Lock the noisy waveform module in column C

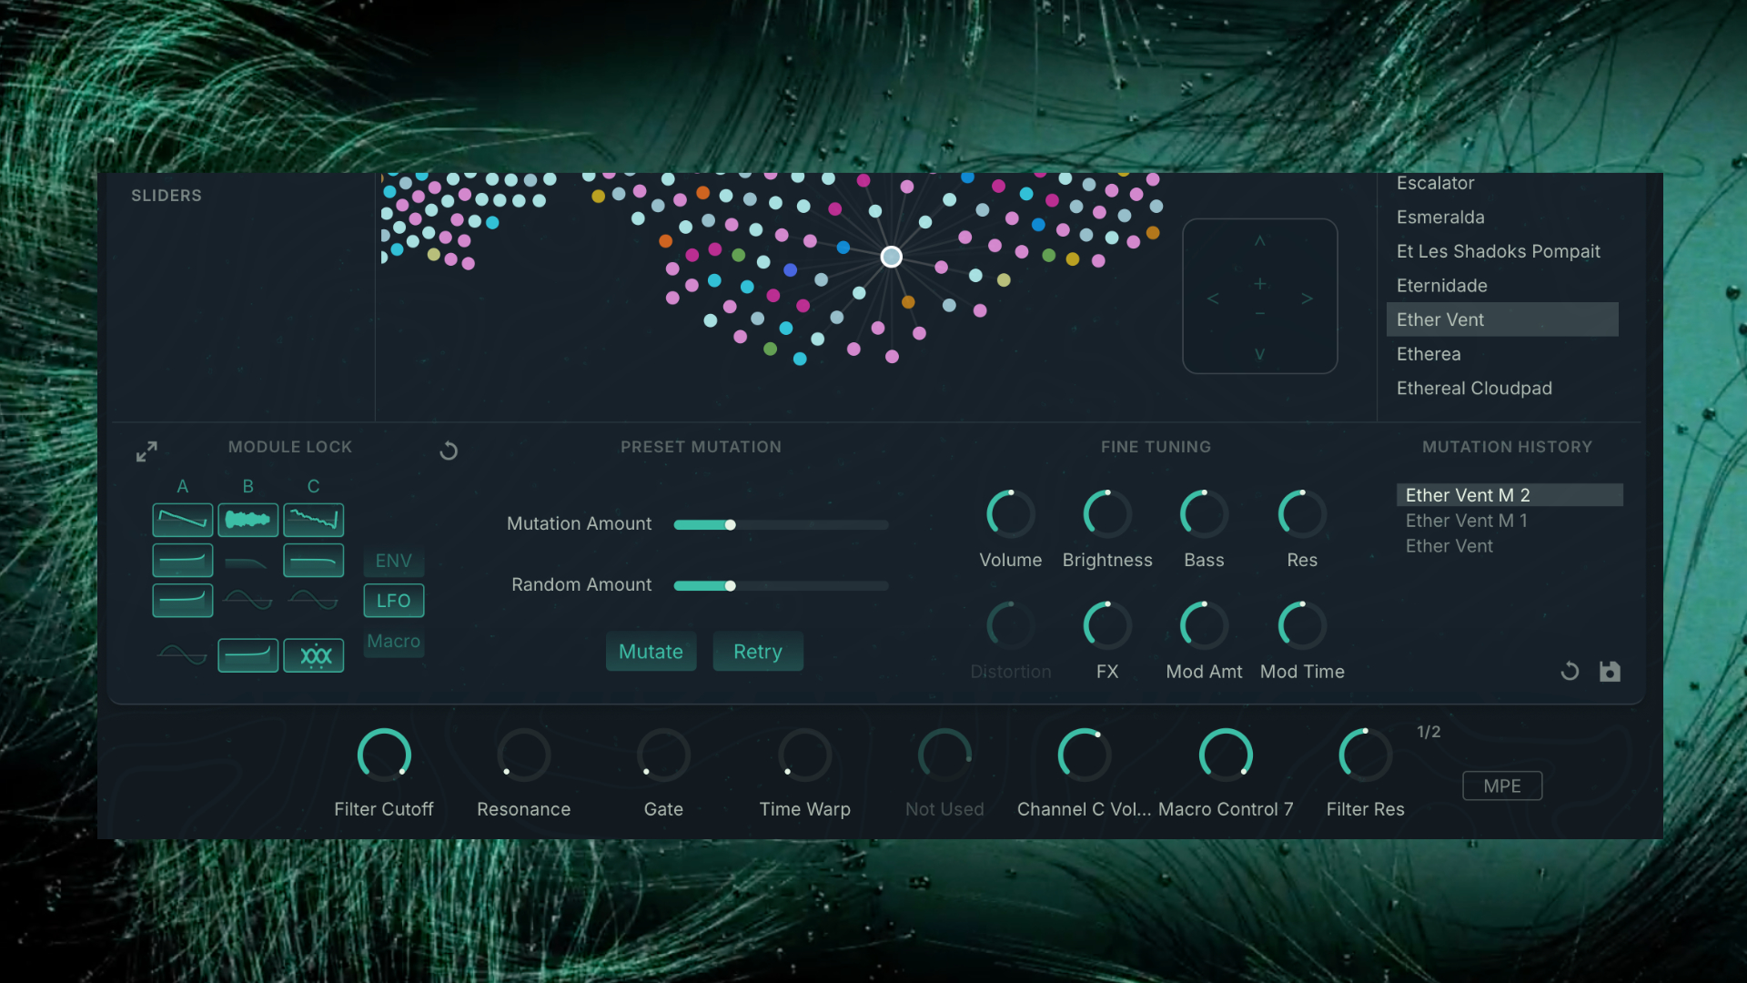click(314, 521)
